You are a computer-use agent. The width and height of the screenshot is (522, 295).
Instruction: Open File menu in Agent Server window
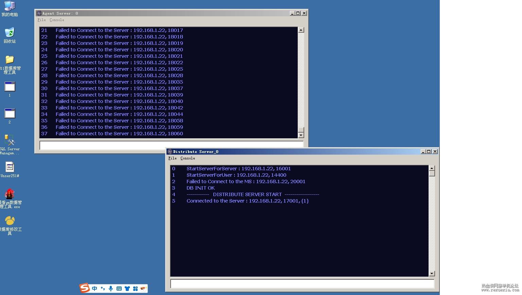(41, 20)
